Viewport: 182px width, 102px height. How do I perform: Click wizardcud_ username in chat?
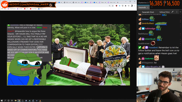coord(151,39)
